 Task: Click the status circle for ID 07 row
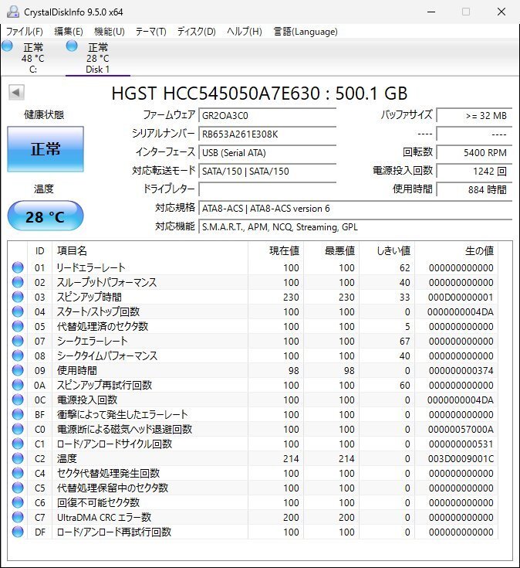pyautogui.click(x=18, y=341)
